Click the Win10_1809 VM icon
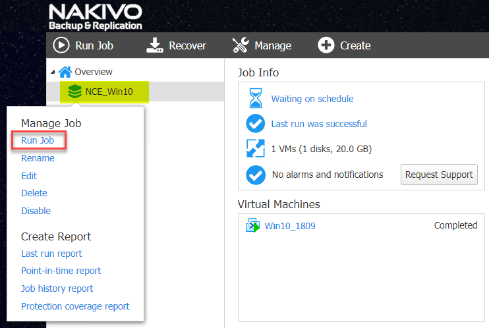Screen dimensions: 489x328 pyautogui.click(x=252, y=226)
